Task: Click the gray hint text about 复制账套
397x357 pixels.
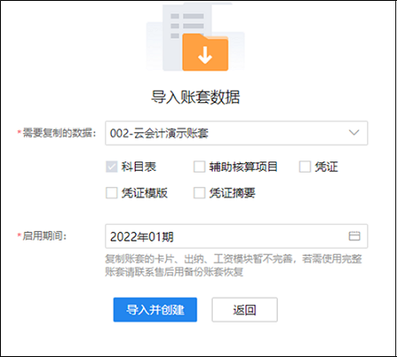Action: (233, 265)
